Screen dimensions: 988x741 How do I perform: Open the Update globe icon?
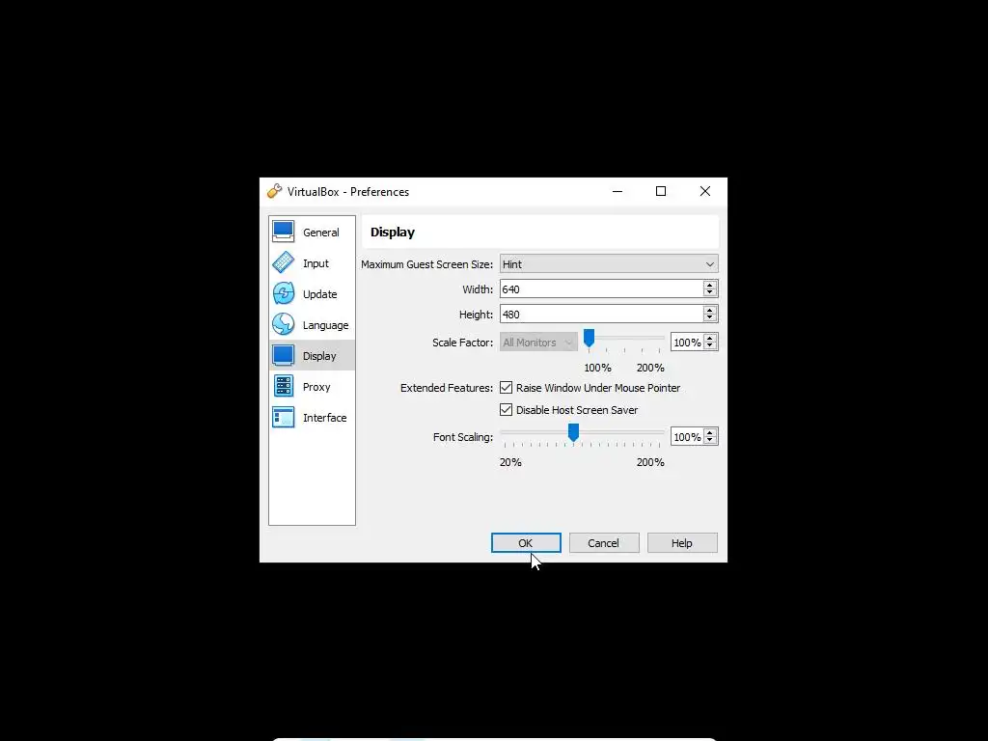click(283, 293)
